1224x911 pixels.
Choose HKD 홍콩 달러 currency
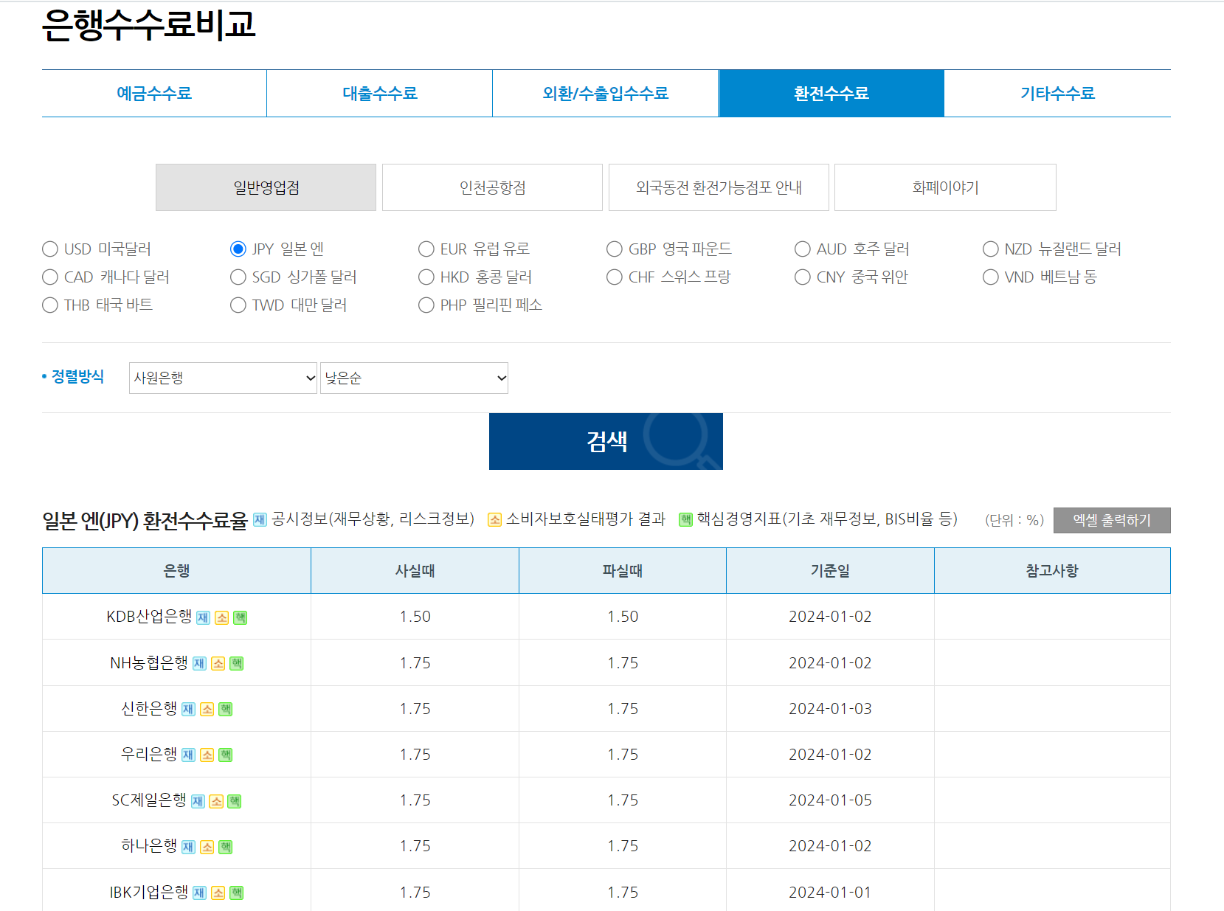[426, 277]
